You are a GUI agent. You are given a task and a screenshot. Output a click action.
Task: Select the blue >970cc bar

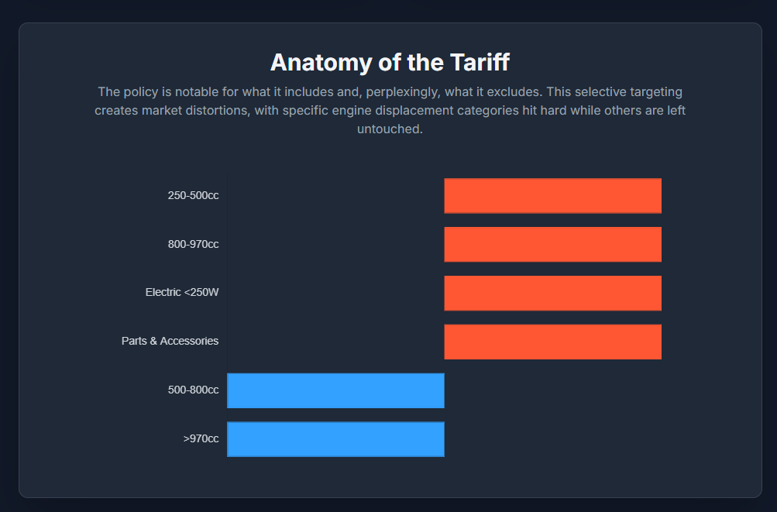pyautogui.click(x=335, y=439)
